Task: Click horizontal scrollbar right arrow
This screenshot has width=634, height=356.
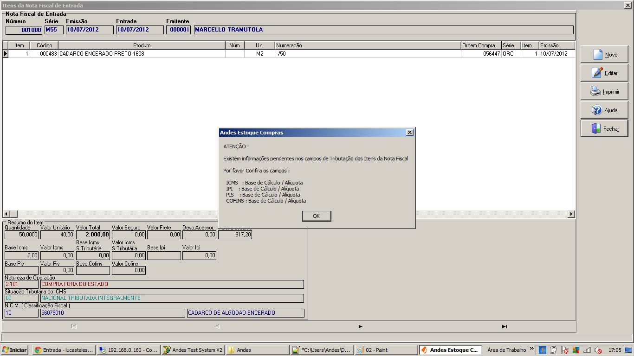Action: (571, 214)
